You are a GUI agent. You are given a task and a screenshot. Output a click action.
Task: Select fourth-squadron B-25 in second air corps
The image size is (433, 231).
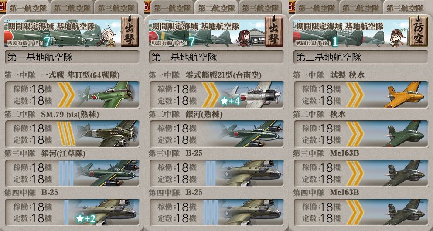[216, 212]
